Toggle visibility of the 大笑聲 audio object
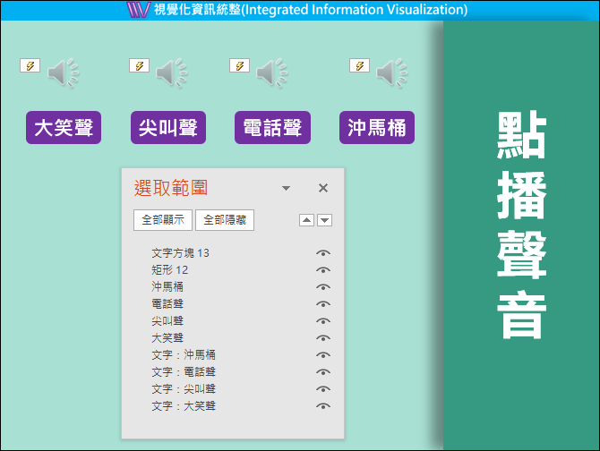 (x=323, y=338)
